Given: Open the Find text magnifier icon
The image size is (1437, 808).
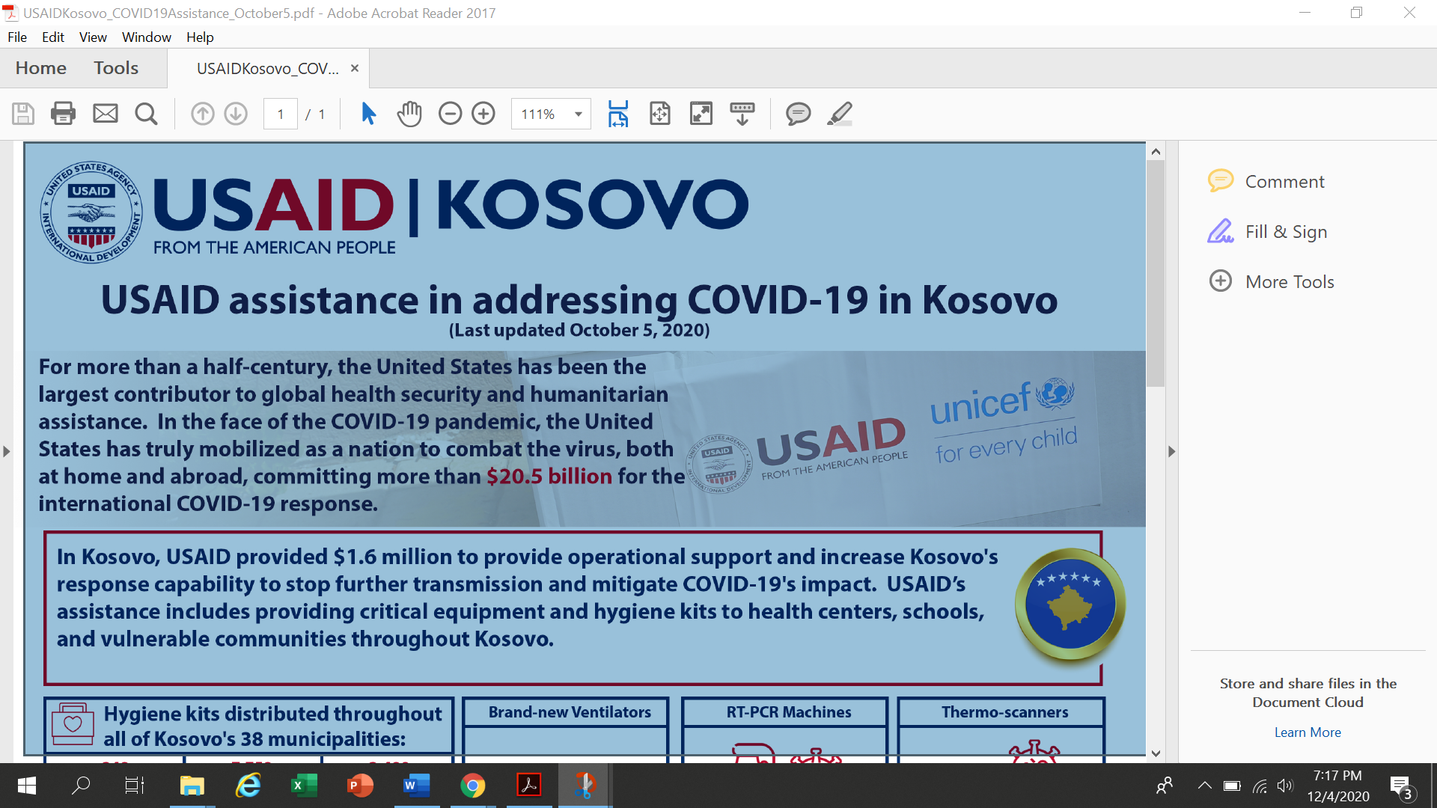Looking at the screenshot, I should [x=146, y=114].
